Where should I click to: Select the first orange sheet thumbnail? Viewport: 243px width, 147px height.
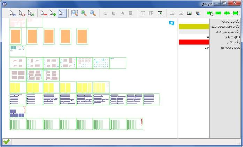tap(15, 36)
